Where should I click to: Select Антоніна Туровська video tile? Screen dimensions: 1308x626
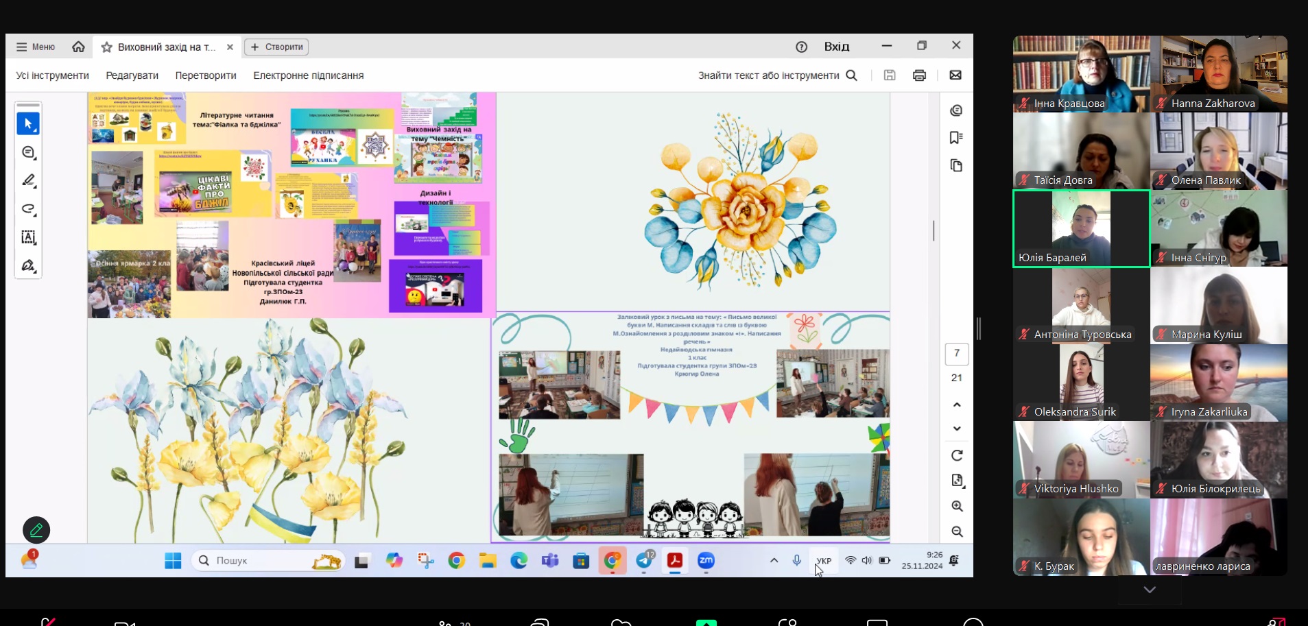(x=1081, y=306)
